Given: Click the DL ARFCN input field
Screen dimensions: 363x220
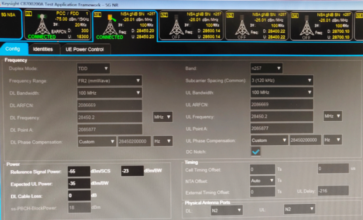Looking at the screenshot, I should tap(109, 105).
